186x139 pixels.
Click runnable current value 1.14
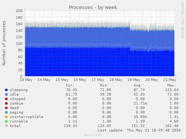coord(73,121)
